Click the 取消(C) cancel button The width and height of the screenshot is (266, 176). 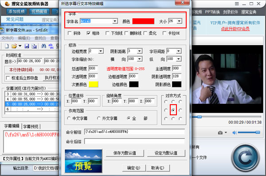click(x=157, y=168)
